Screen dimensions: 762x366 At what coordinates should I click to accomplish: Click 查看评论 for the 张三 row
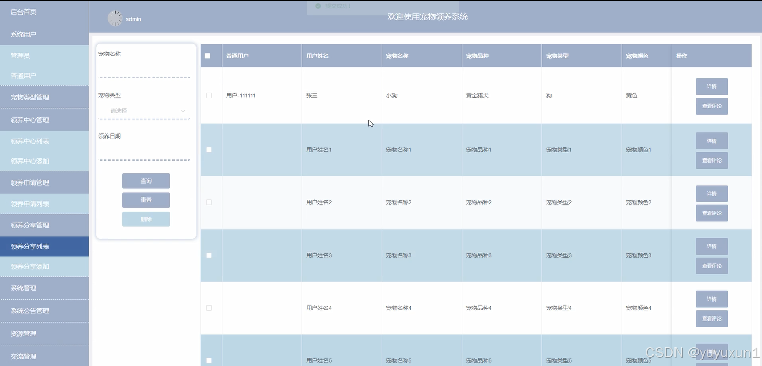pos(712,106)
